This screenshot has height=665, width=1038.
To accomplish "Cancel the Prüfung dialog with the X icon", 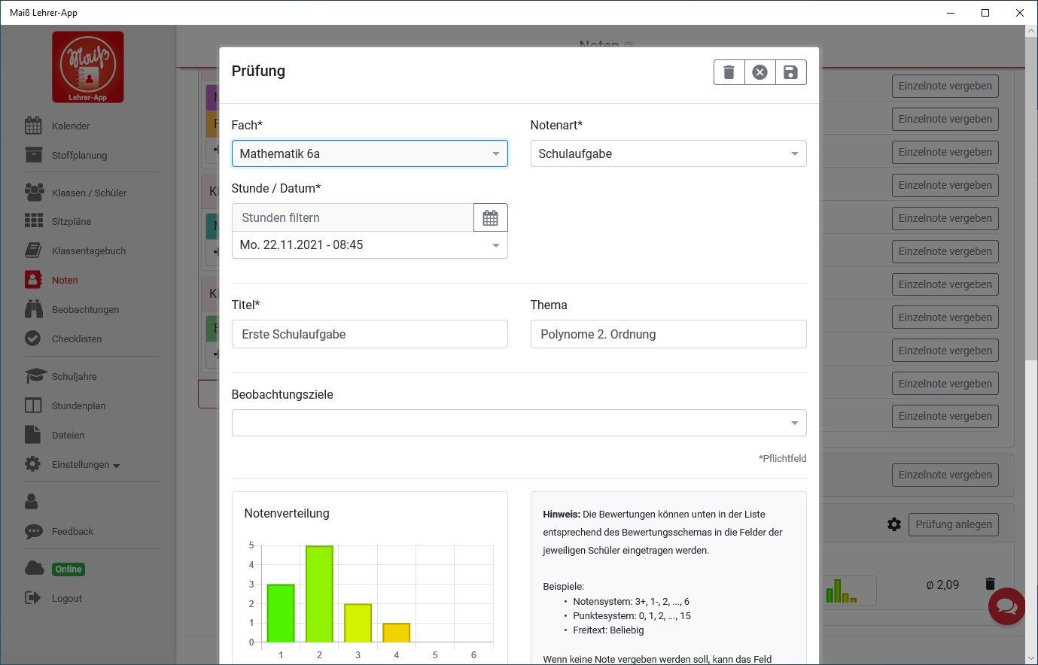I will pyautogui.click(x=760, y=72).
